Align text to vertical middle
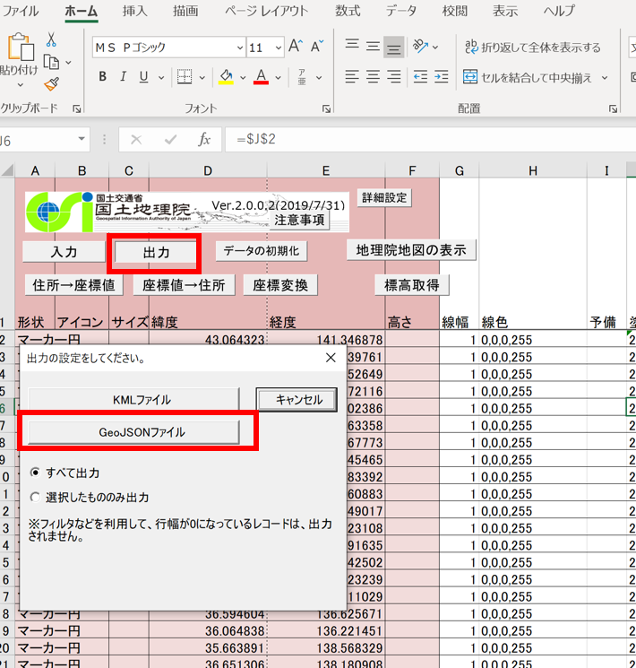 coord(373,46)
